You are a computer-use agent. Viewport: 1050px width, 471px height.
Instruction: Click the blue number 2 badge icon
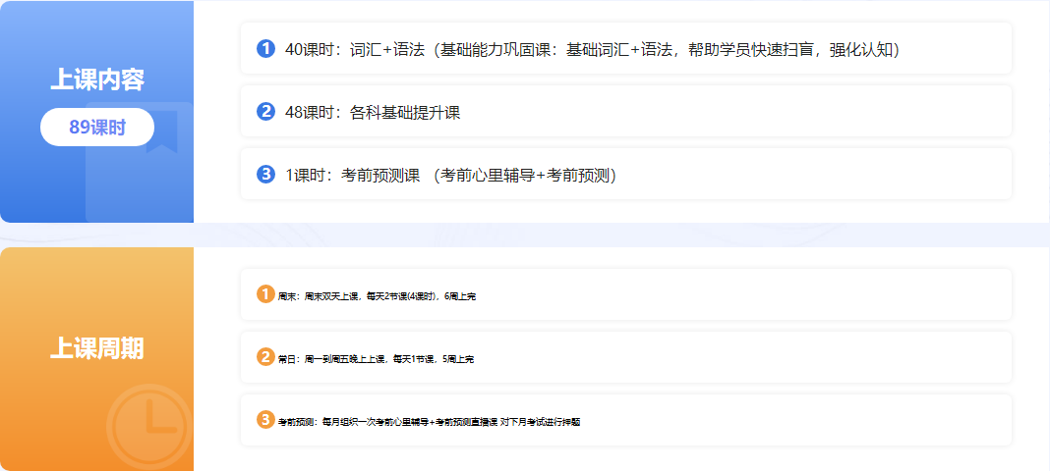pyautogui.click(x=265, y=112)
